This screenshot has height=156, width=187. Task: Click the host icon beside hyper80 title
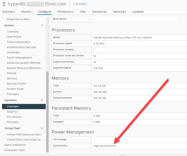4,4
